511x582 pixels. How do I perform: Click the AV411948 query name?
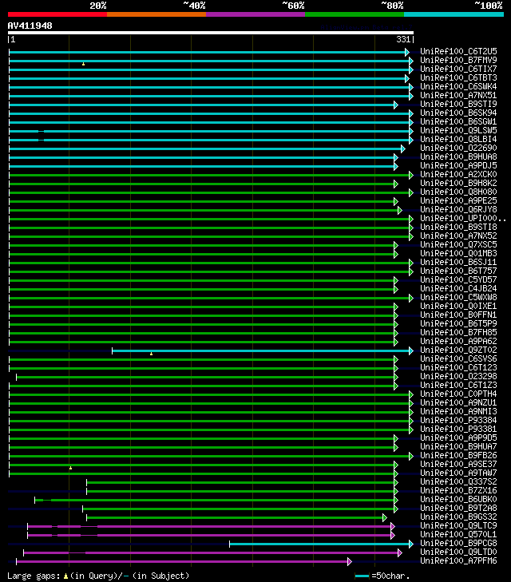click(x=30, y=26)
